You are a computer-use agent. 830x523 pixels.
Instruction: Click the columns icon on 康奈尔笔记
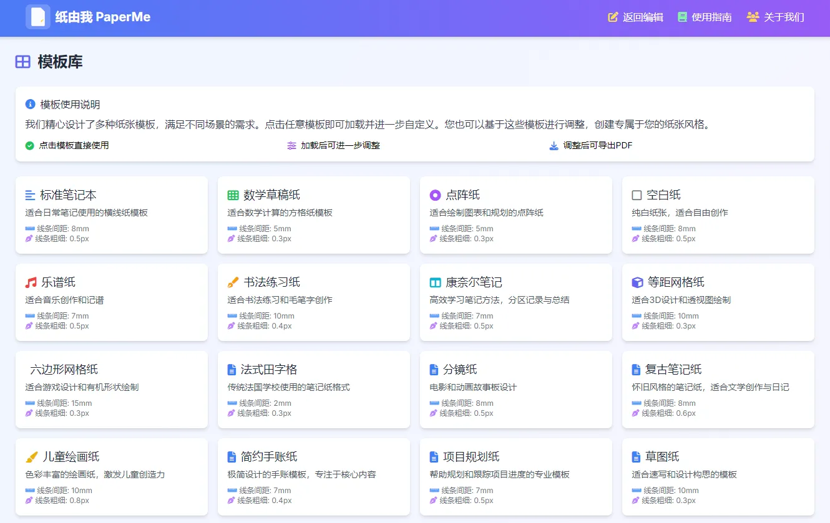click(435, 282)
